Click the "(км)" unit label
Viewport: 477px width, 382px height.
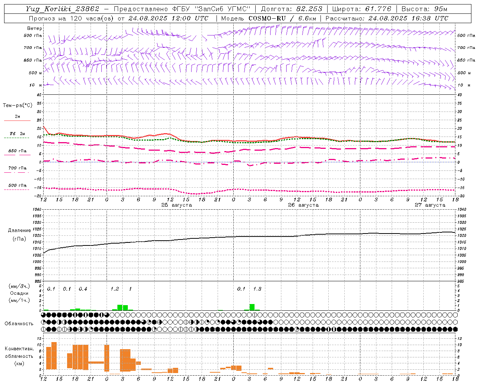click(x=19, y=363)
